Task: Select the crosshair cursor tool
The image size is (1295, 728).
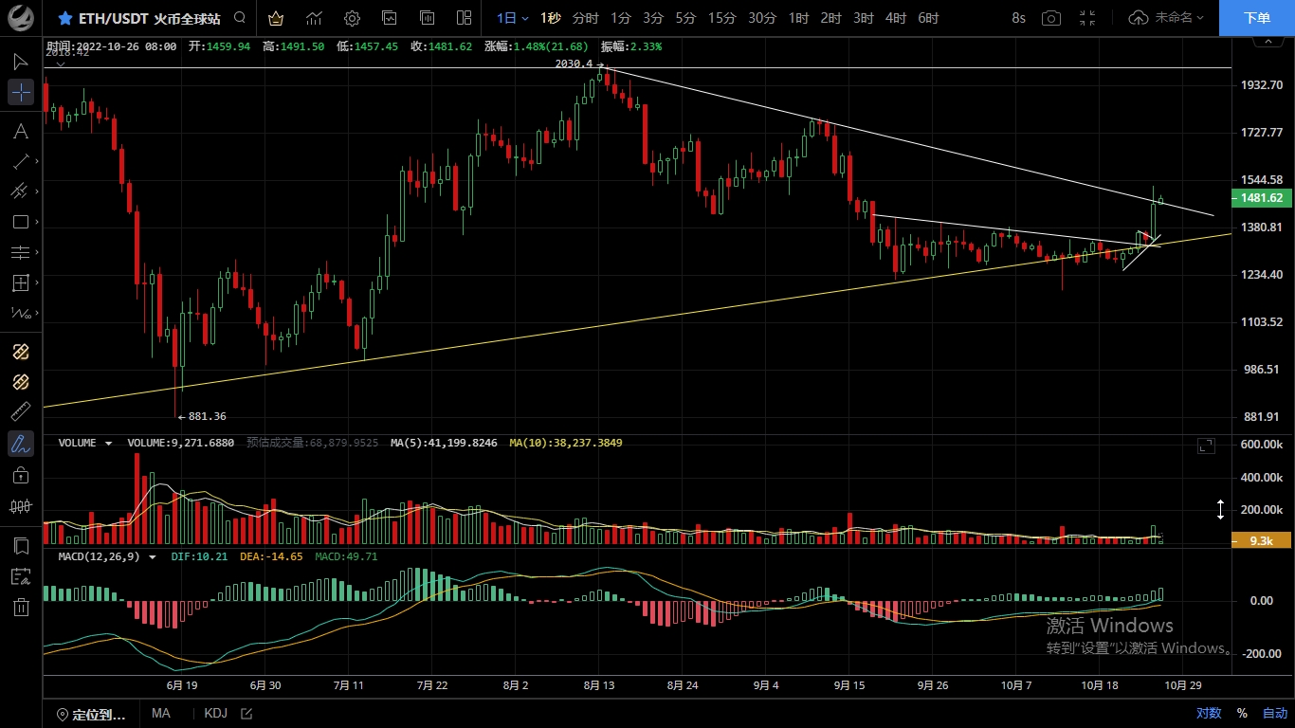Action: pyautogui.click(x=21, y=92)
